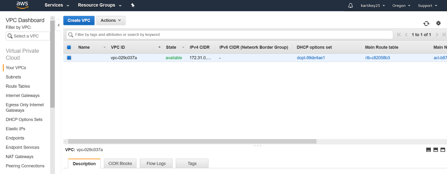Screen dimensions: 447x174
Task: Click the search magnifier in filter bar
Action: [x=71, y=35]
